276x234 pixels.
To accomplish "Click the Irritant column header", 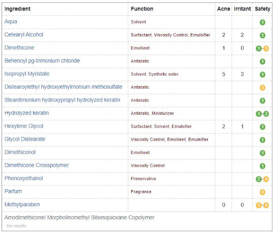I will (x=242, y=9).
